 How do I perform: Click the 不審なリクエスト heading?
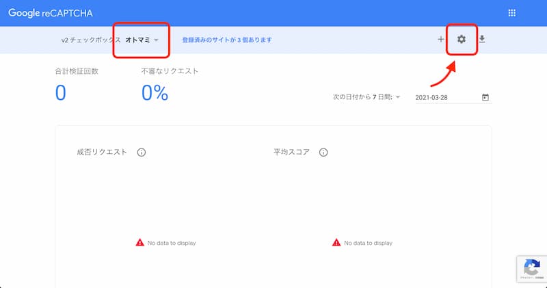[170, 71]
